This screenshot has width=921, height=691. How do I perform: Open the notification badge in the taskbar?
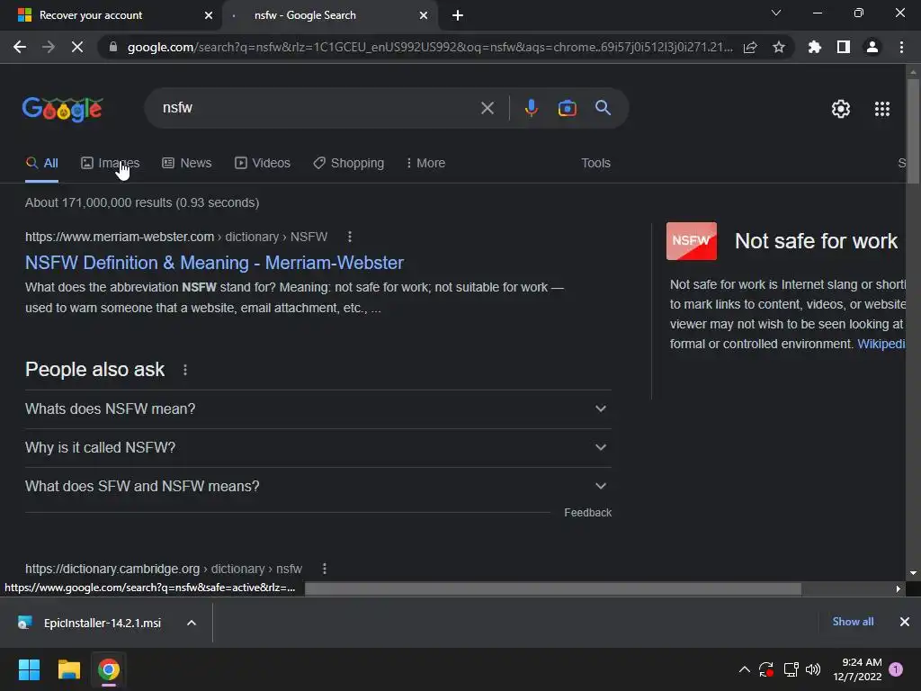tap(896, 669)
